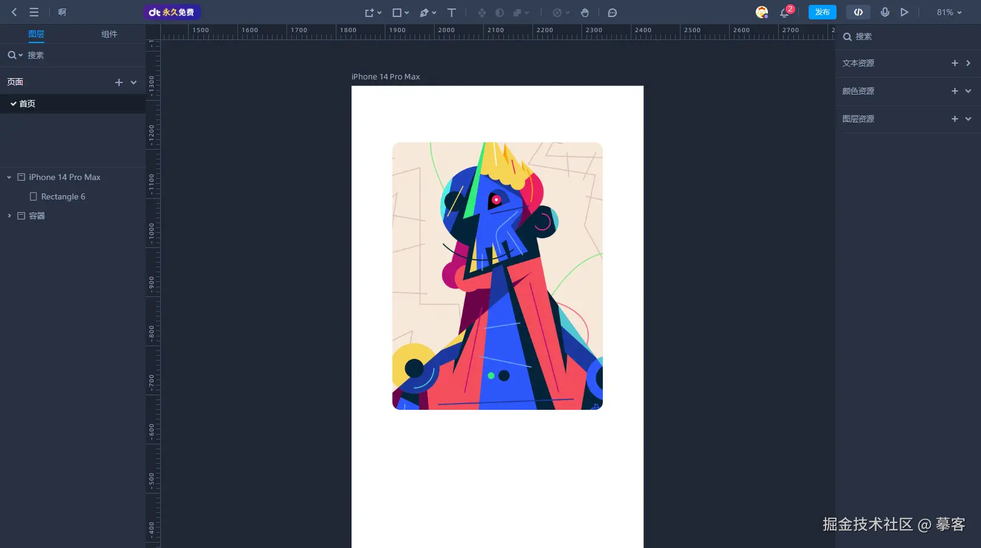Select the comment tool
Viewport: 981px width, 548px height.
click(x=613, y=12)
